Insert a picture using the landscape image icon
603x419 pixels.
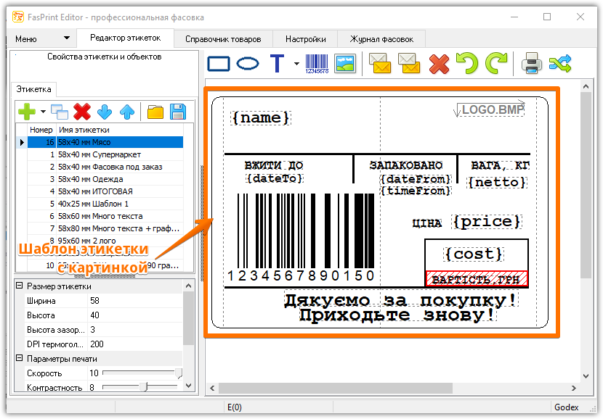tap(345, 64)
